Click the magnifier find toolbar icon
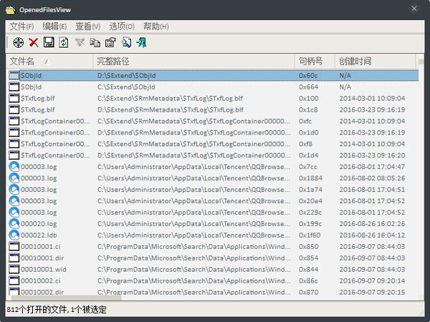Screen dimensions: 430x322 click(x=126, y=42)
